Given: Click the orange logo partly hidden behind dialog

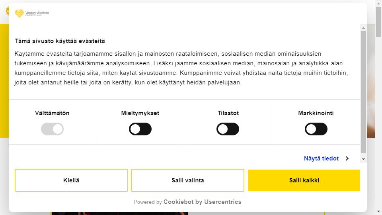Looking at the screenshot, I should pos(7,11).
